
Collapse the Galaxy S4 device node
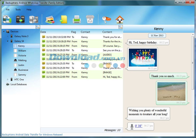tap(8, 41)
